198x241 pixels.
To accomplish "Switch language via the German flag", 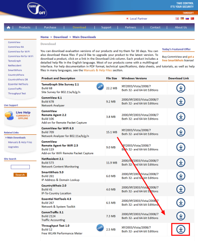I will 182,19.
